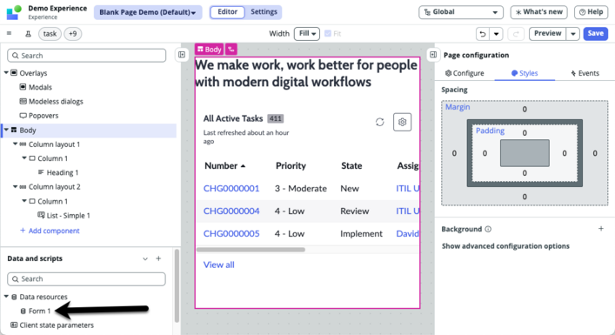
Task: Open the Configure tab
Action: [x=465, y=73]
